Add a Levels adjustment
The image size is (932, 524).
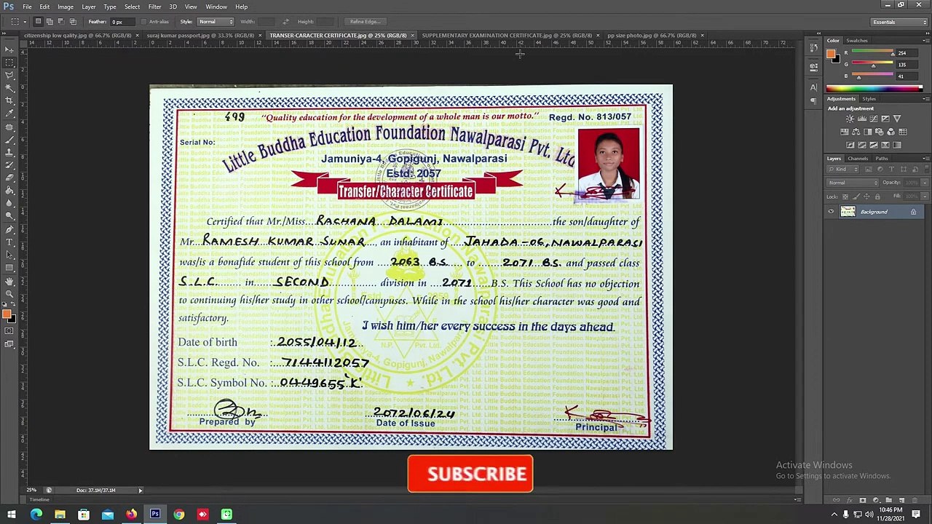click(862, 119)
